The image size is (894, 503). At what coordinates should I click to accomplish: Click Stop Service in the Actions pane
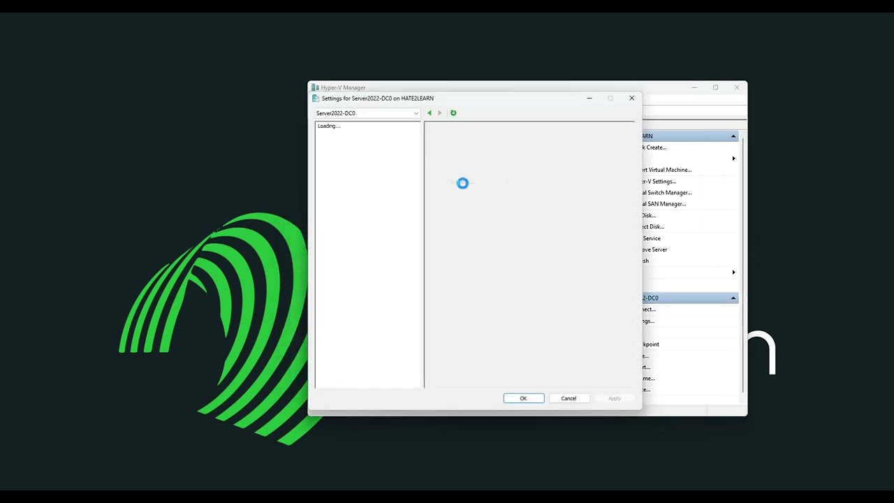tap(652, 238)
